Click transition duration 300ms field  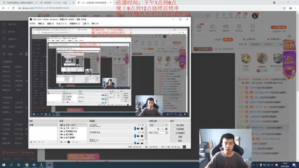point(160,133)
